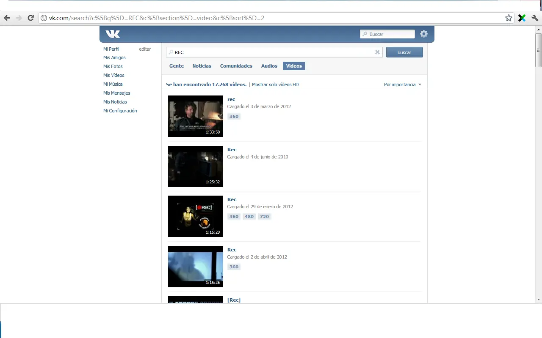Open the video thumbnail with duration 1:15:29
This screenshot has height=338, width=542.
(196, 216)
